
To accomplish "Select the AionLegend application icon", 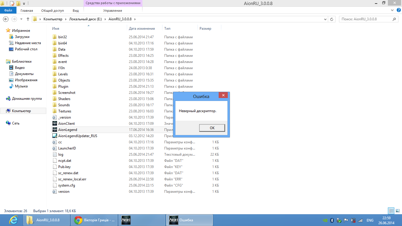I will tap(54, 130).
